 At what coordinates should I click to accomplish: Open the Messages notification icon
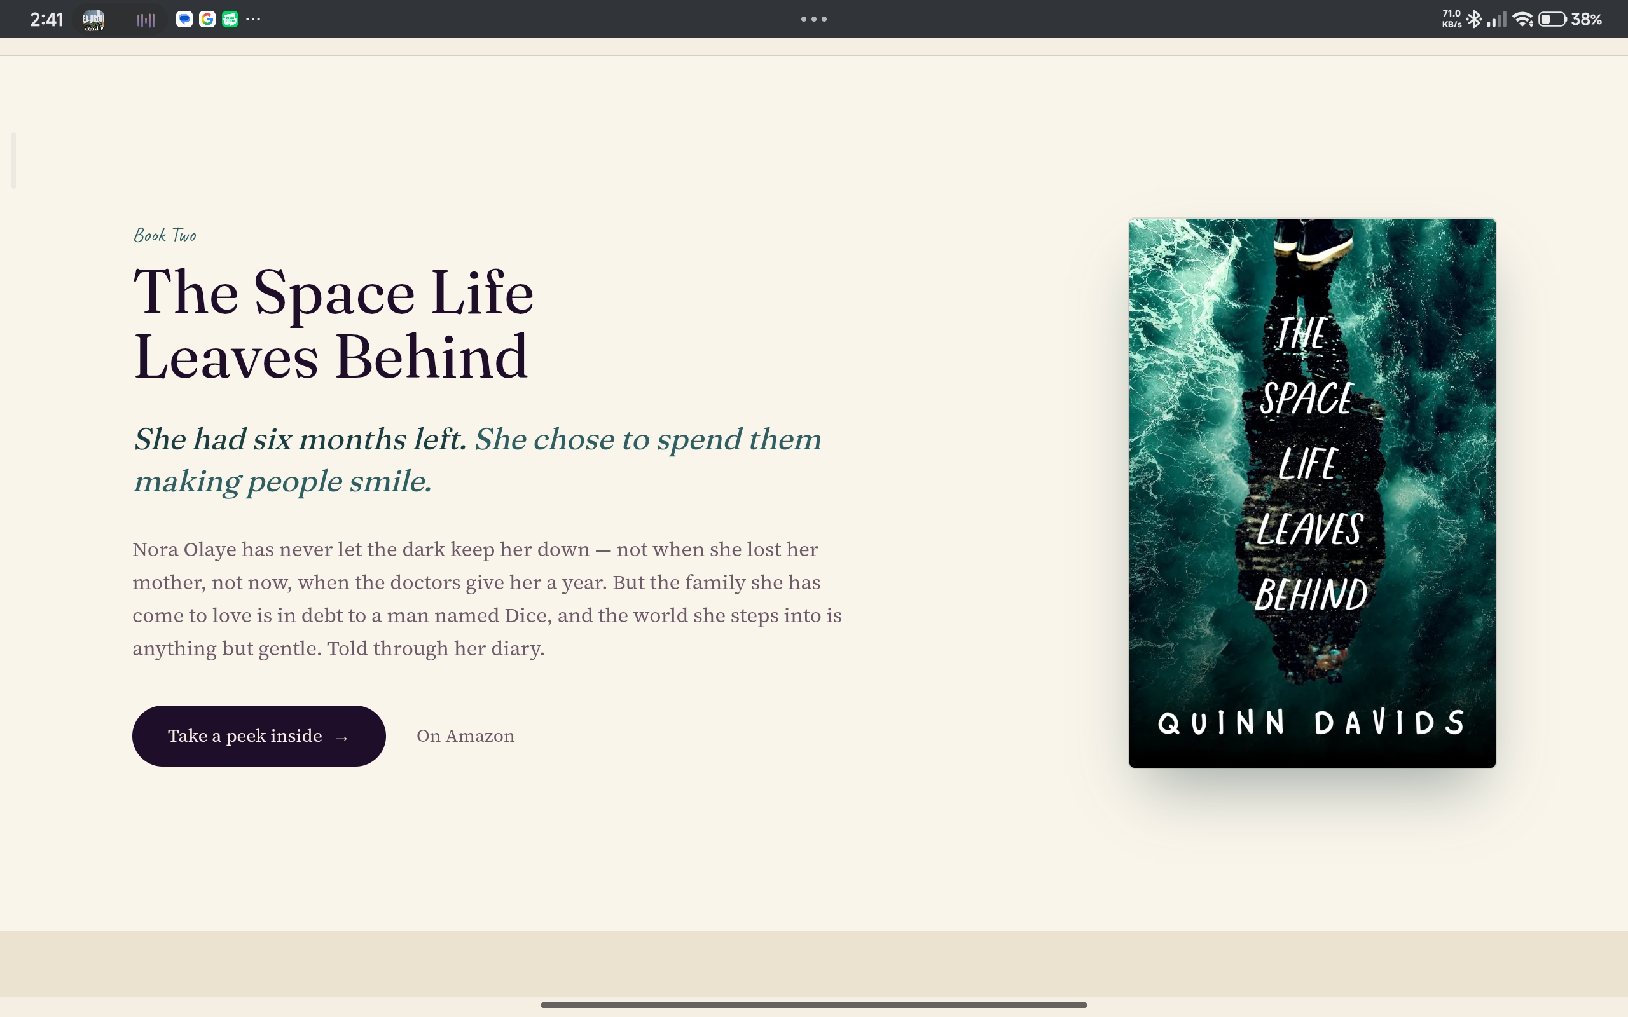tap(184, 20)
